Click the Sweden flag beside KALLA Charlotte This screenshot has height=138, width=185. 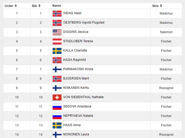57,51
